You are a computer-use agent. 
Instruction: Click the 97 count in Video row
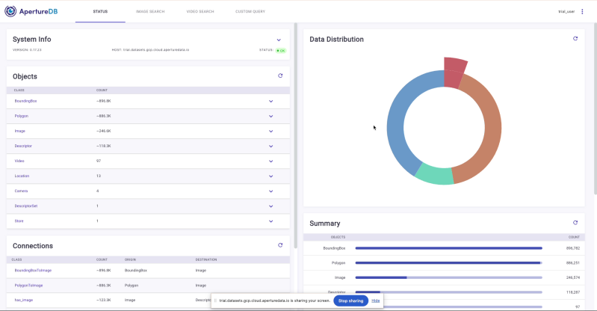point(99,161)
